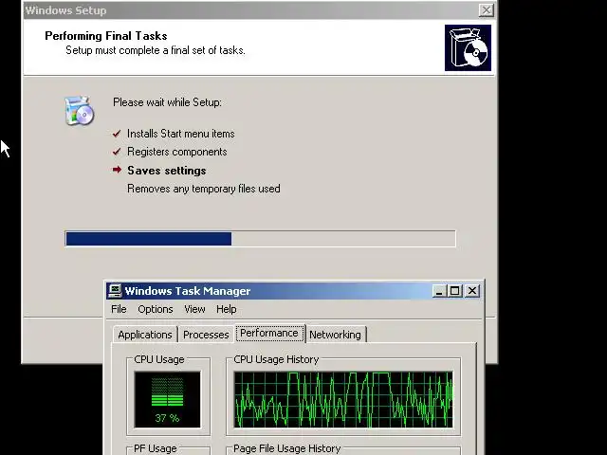This screenshot has width=607, height=455.
Task: Switch to the Processes tab
Action: 206,335
